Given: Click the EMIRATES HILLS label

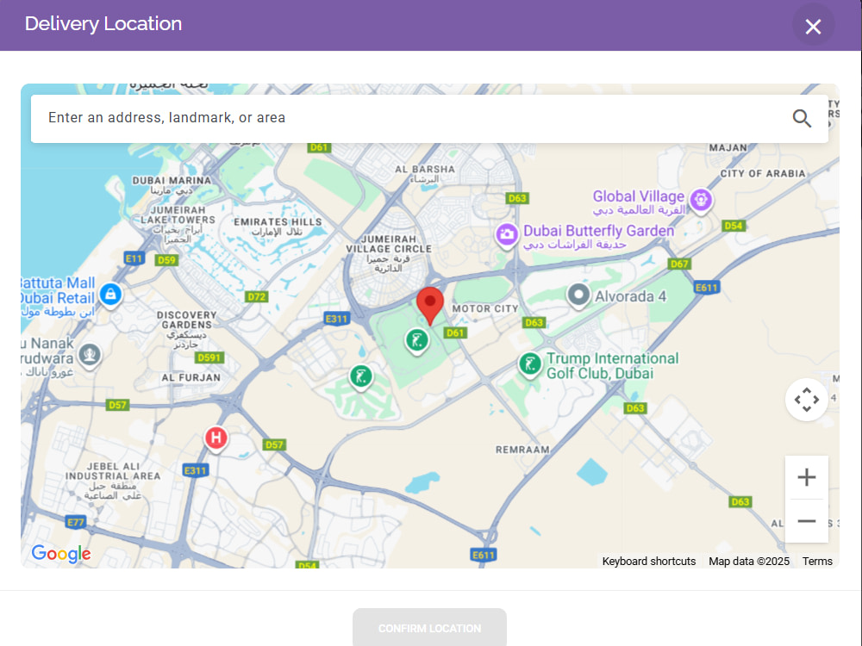Looking at the screenshot, I should (x=278, y=222).
